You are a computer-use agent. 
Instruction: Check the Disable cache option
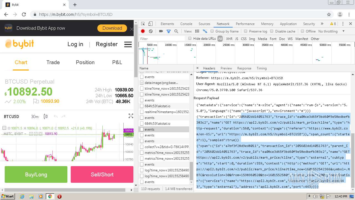pos(272,31)
